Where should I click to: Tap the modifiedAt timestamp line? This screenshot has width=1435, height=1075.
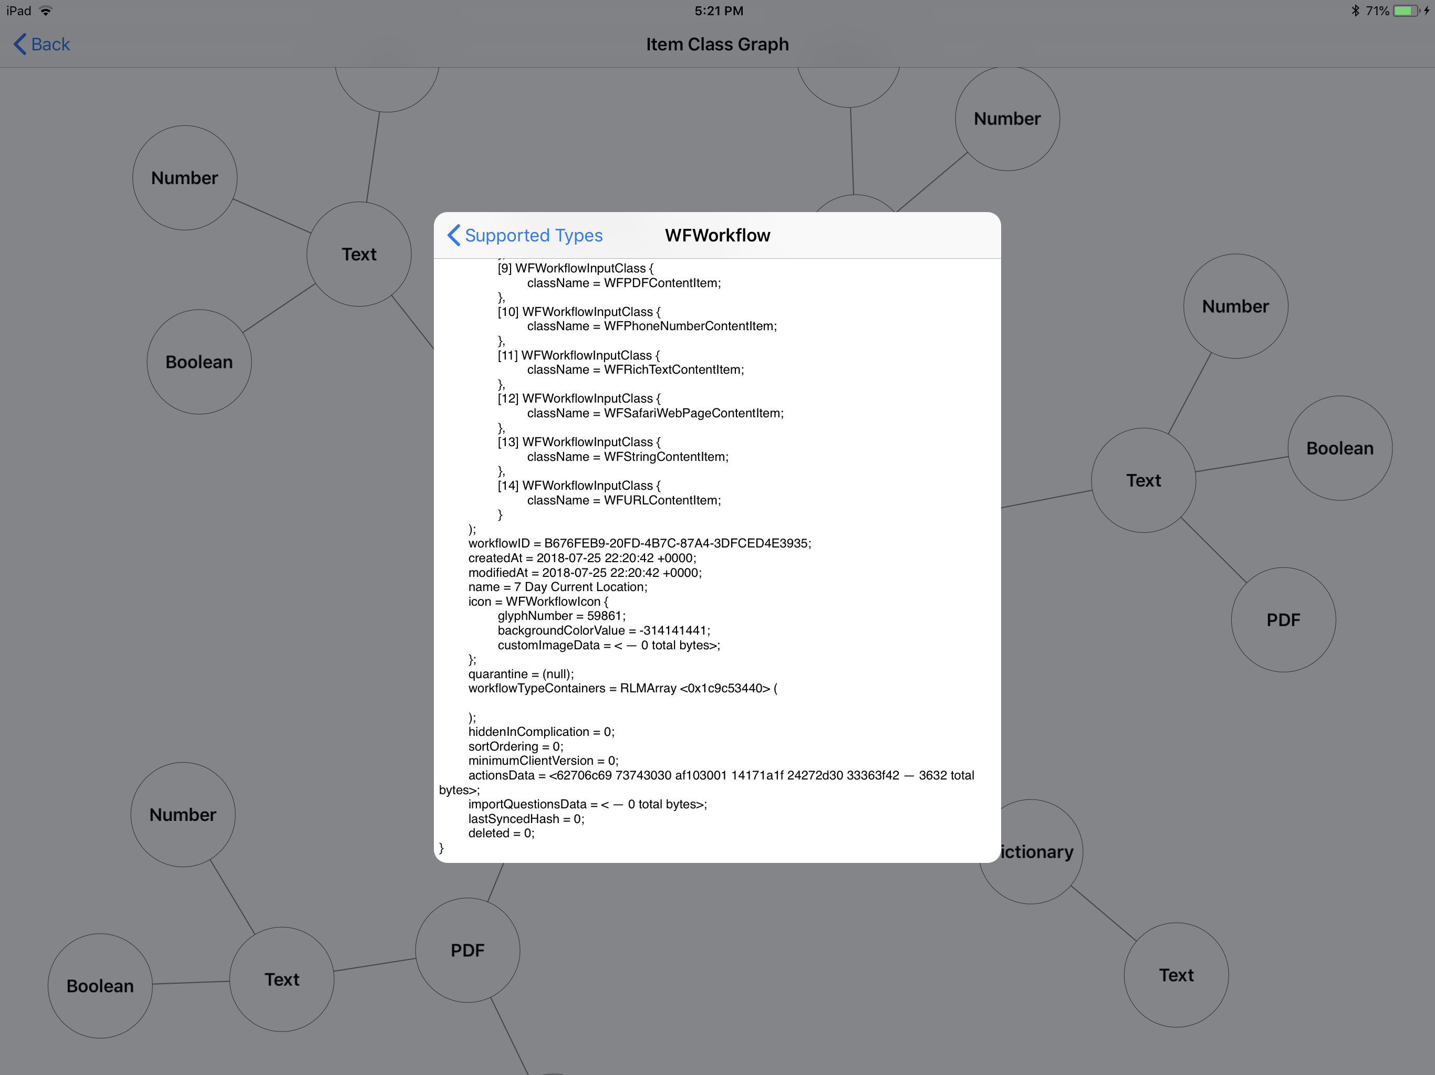[585, 573]
